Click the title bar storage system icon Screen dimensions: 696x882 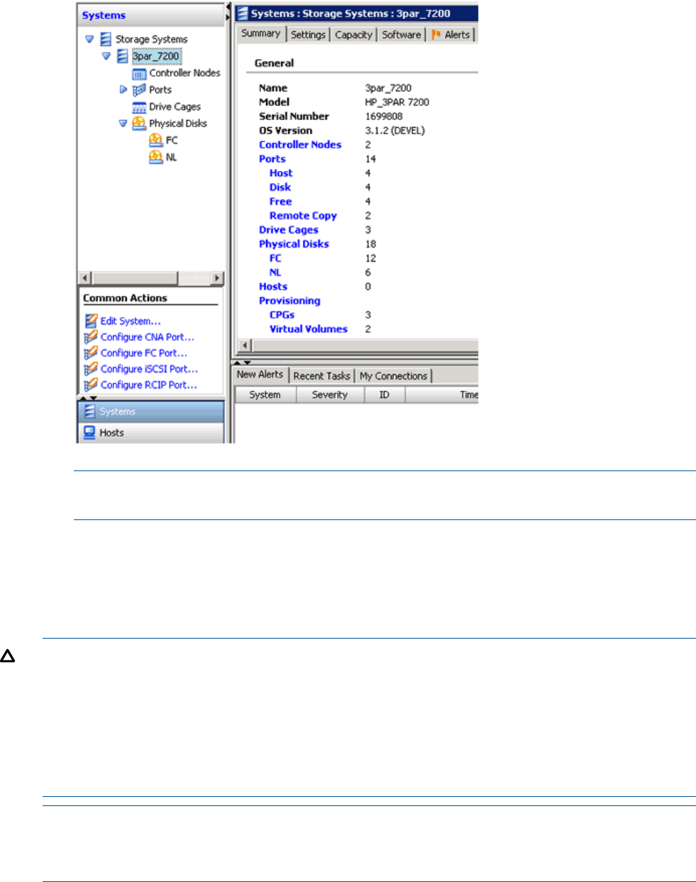pyautogui.click(x=243, y=13)
